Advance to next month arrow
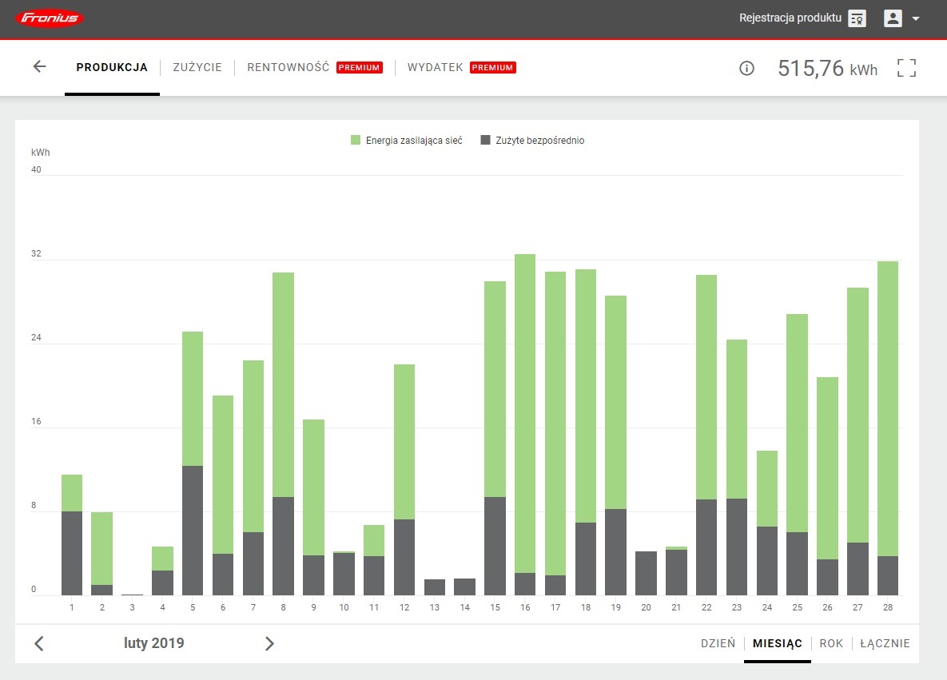 point(269,643)
